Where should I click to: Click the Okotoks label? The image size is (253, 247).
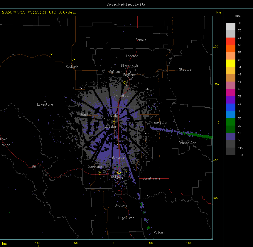pyautogui.click(x=121, y=205)
